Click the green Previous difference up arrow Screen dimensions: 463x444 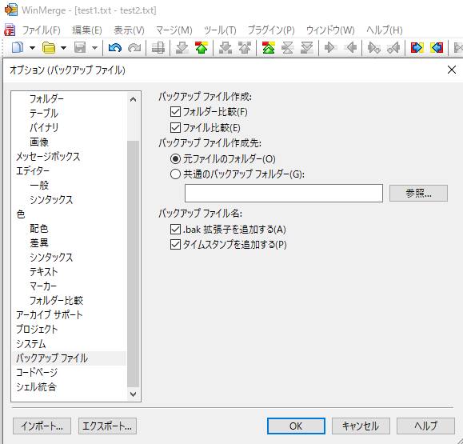coord(202,47)
